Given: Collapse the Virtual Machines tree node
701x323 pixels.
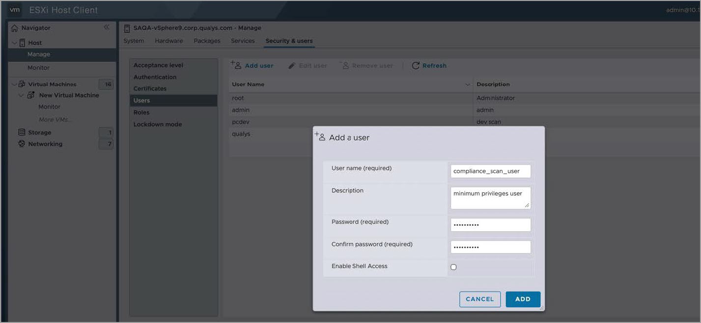Looking at the screenshot, I should point(14,84).
